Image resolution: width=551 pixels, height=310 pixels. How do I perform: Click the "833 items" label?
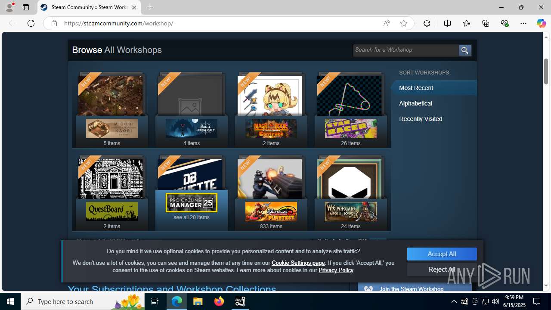tap(271, 226)
